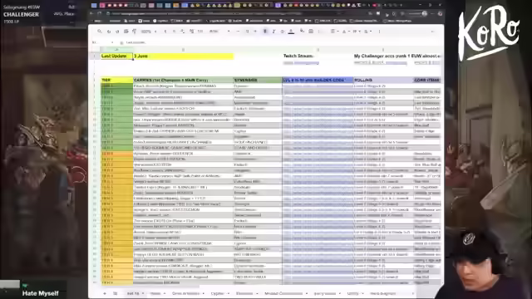Click the browser back button
532x299 pixels.
click(92, 13)
